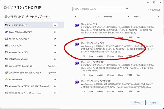Minimize the new project dialog window
This screenshot has height=109, width=164.
[x=148, y=3]
